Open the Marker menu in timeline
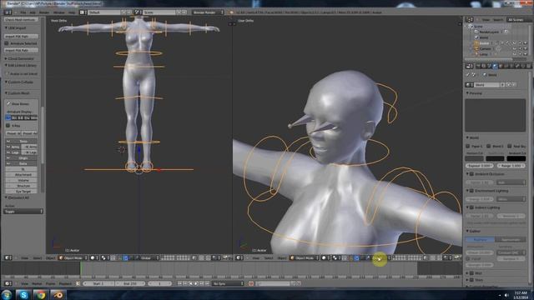Viewport: 534px width, 300px height. click(x=37, y=283)
